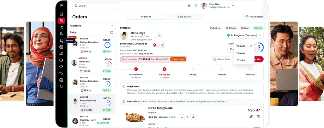Open the Home icon in sidebar
The image size is (324, 128).
click(61, 14)
